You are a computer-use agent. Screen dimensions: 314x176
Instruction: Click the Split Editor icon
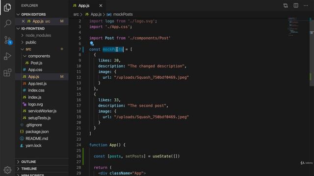point(296,5)
